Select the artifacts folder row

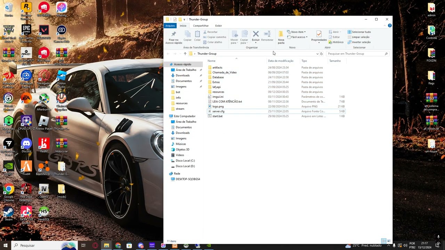tap(276, 68)
